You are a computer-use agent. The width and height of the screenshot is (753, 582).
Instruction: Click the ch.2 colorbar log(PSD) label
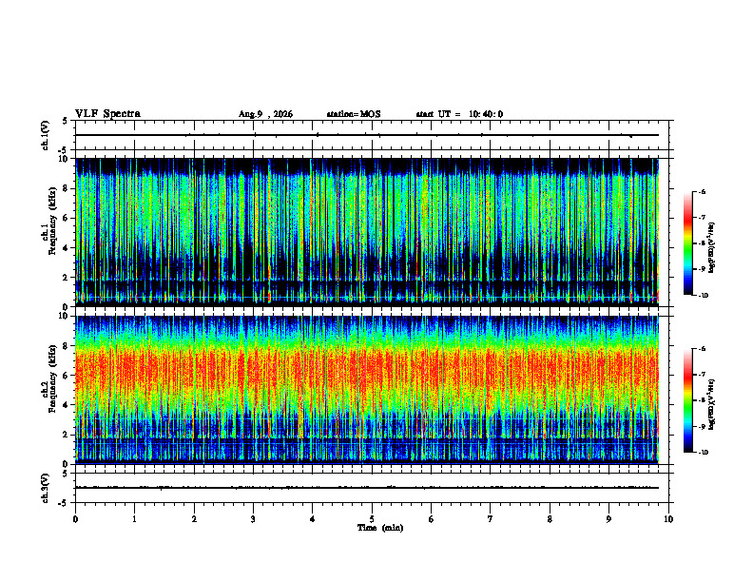712,404
